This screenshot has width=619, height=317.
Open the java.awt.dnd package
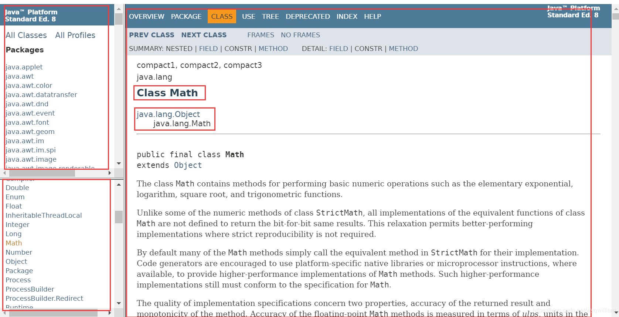27,104
